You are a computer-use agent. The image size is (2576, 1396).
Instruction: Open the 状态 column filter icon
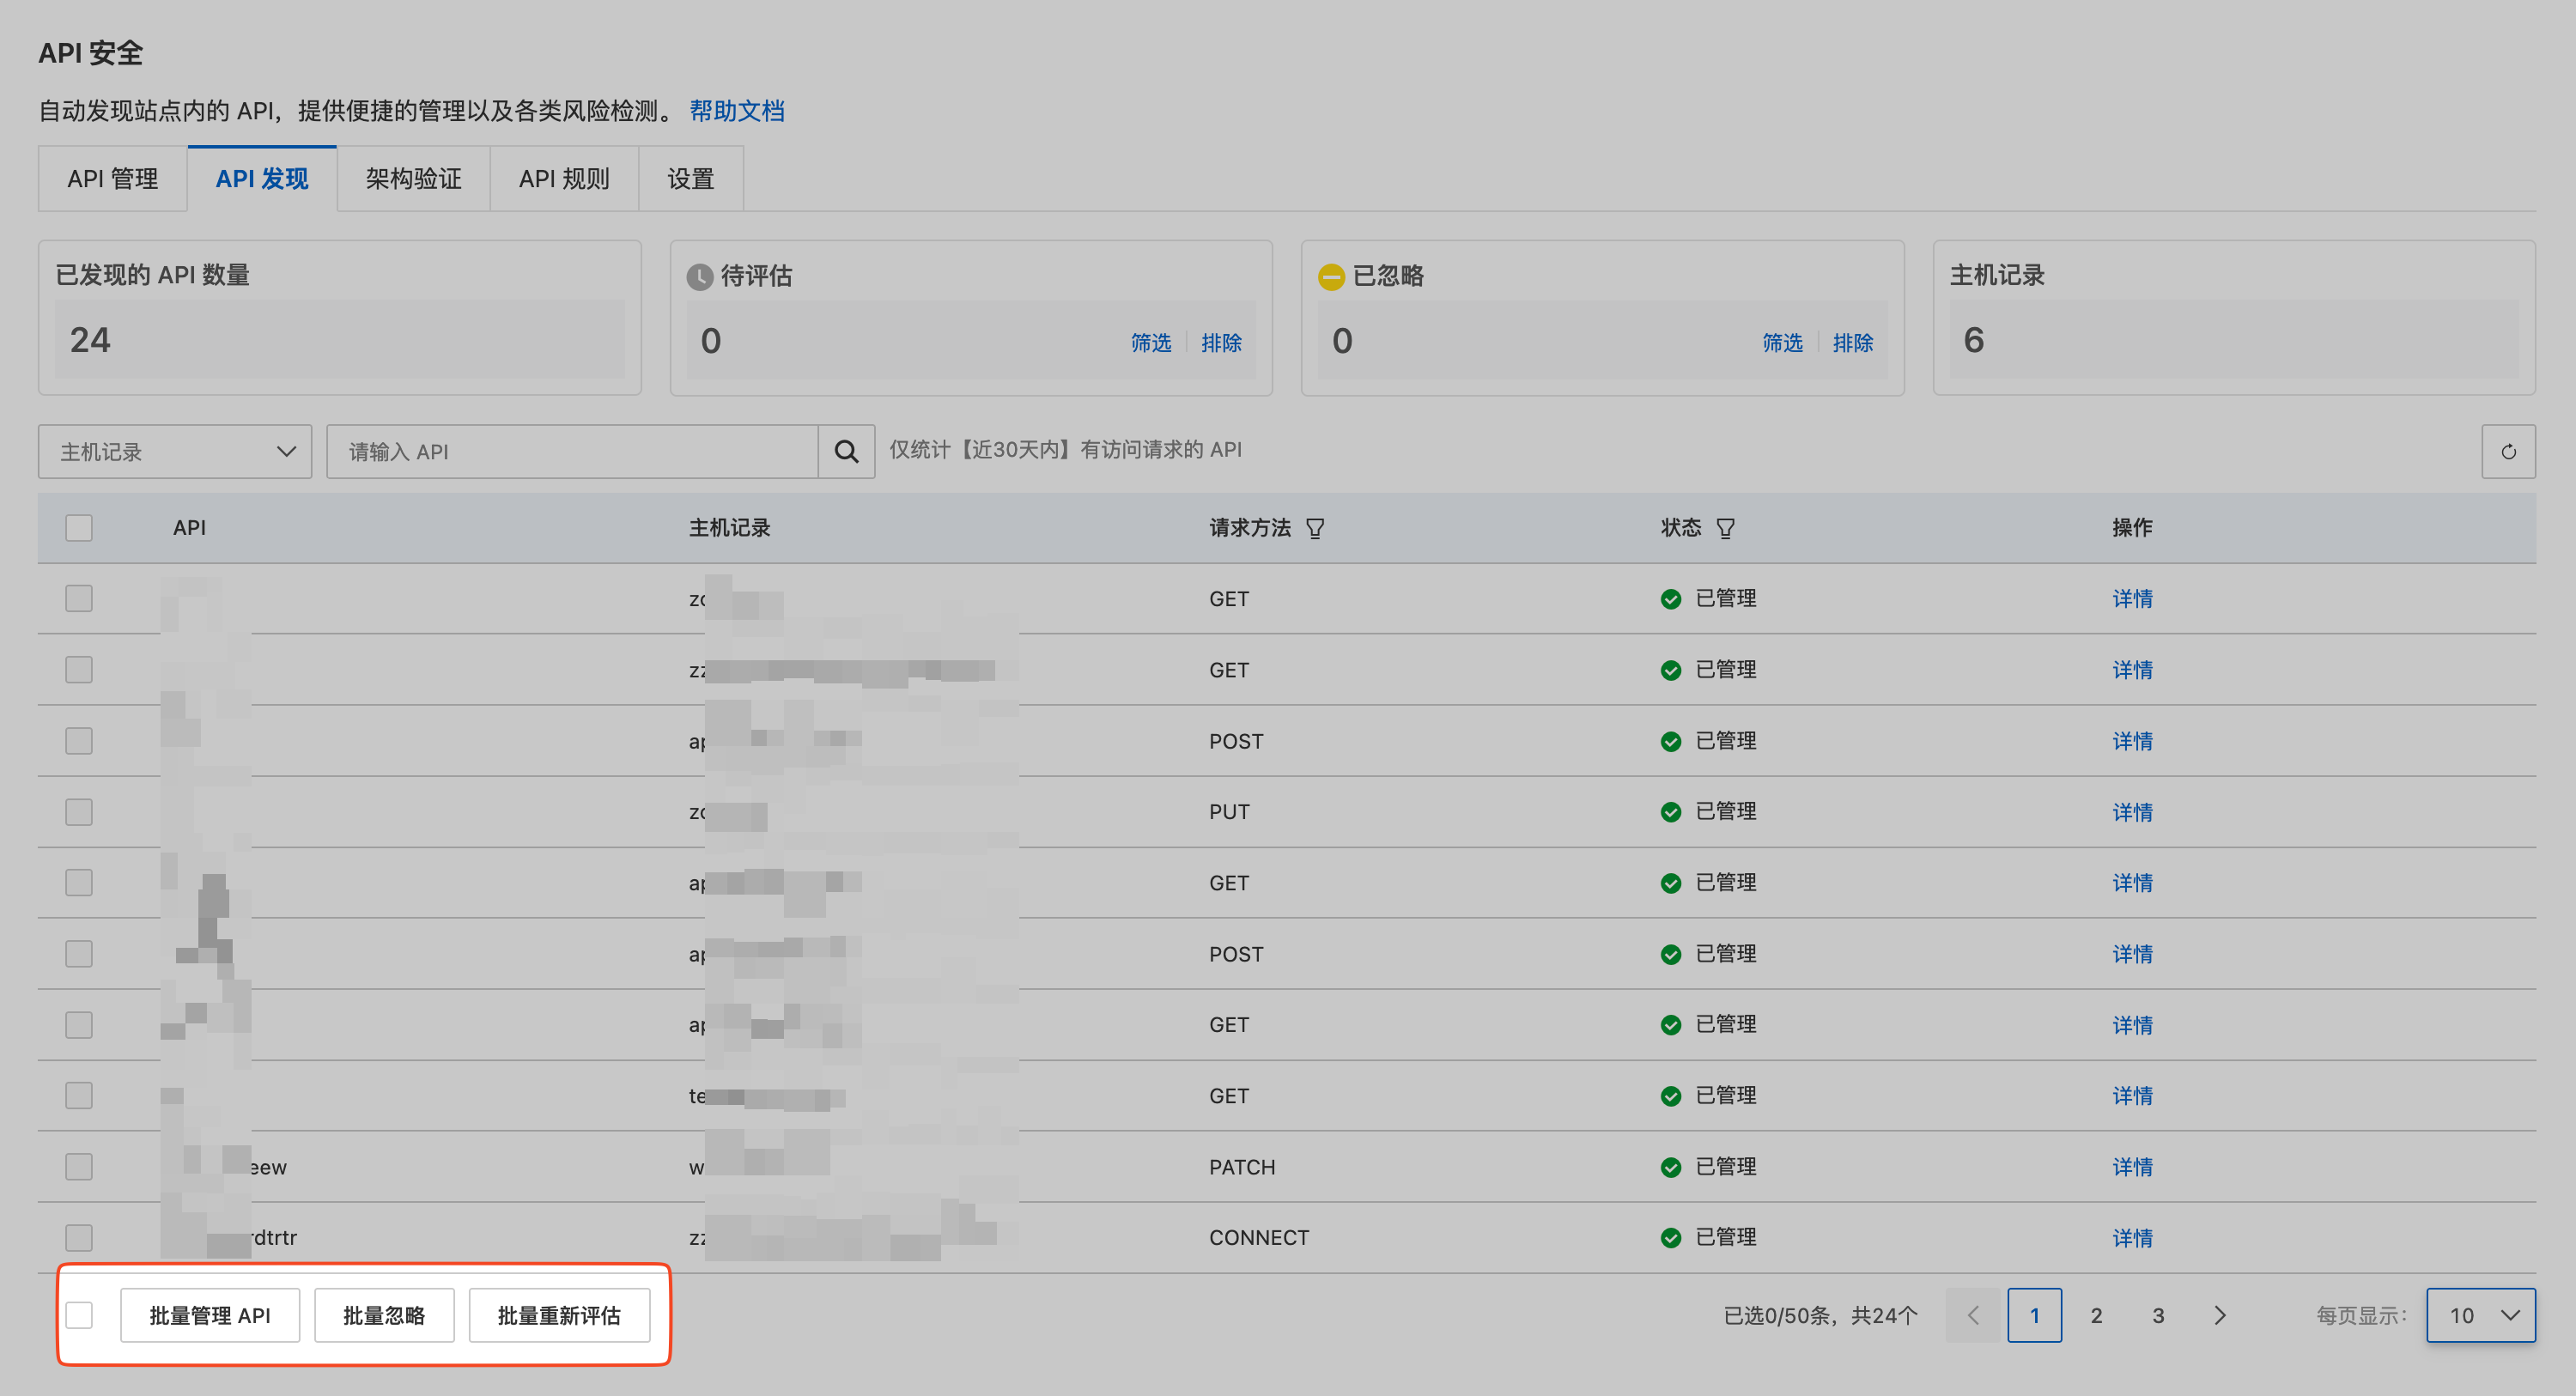coord(1725,528)
